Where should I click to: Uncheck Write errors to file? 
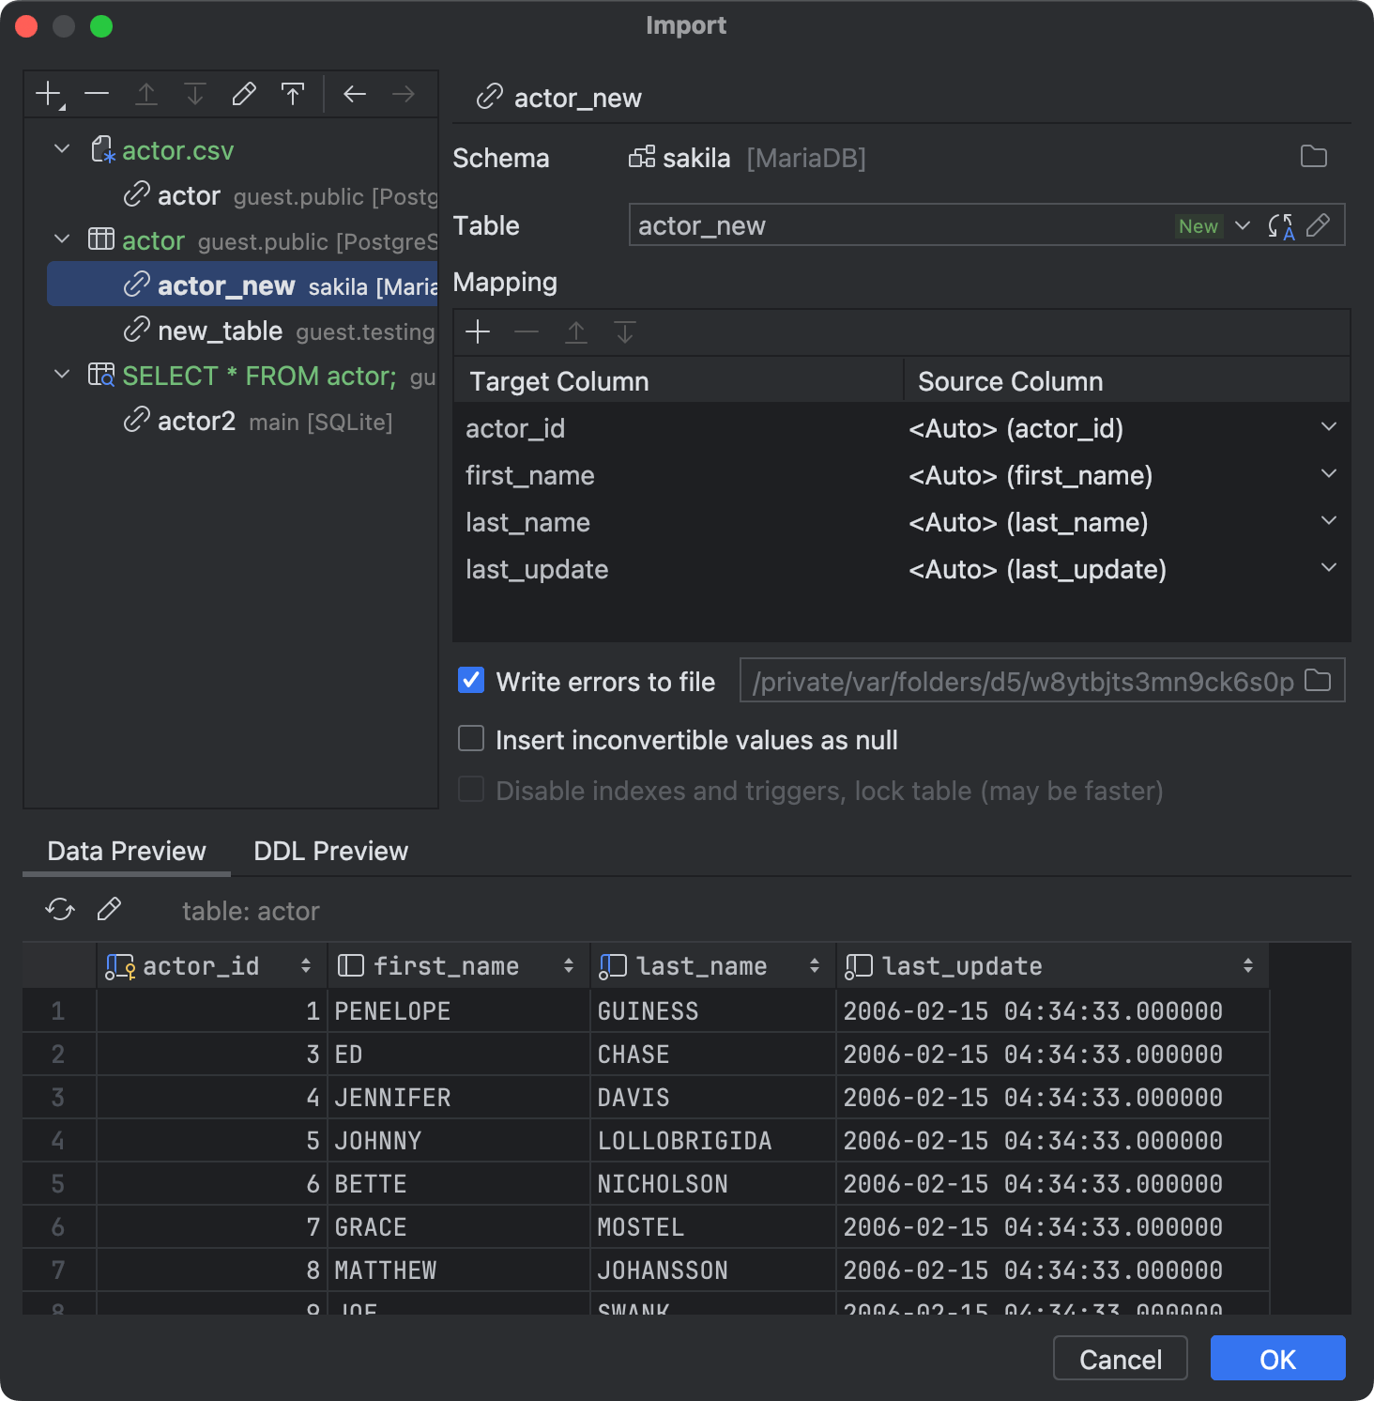[x=470, y=681]
